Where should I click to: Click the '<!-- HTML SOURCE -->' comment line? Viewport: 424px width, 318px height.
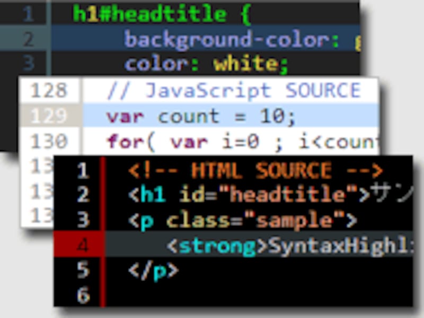[x=255, y=171]
